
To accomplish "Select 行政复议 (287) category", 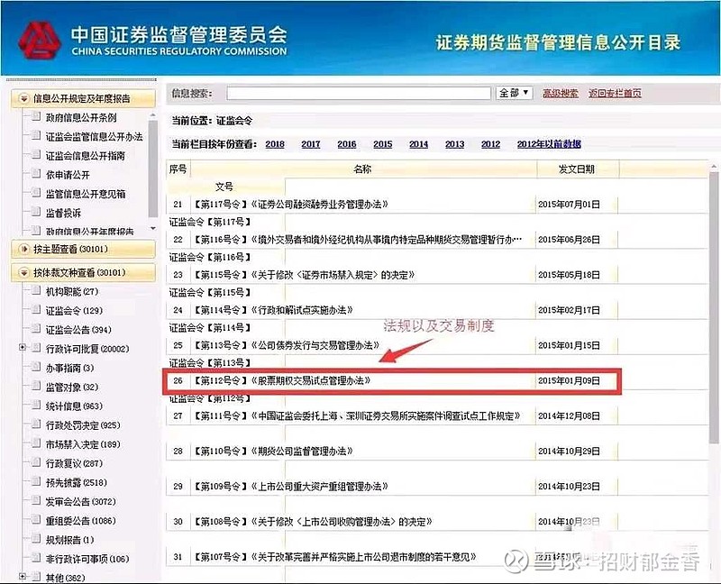I will pos(74,463).
